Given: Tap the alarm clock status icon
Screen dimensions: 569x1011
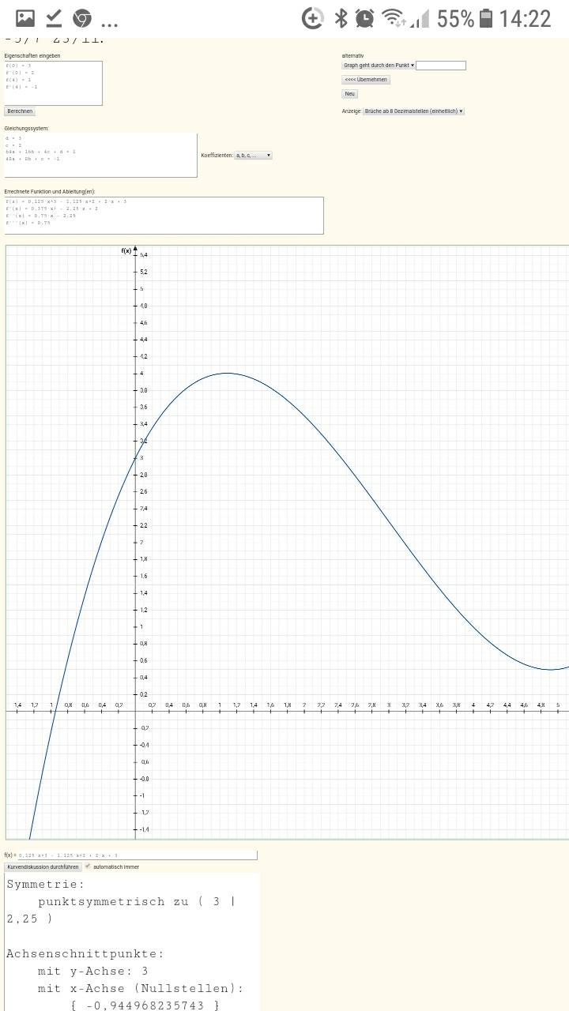Looking at the screenshot, I should [365, 18].
